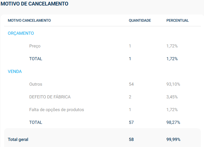This screenshot has width=204, height=147.
Task: Click the 3,45% percentage value
Action: (x=172, y=97)
